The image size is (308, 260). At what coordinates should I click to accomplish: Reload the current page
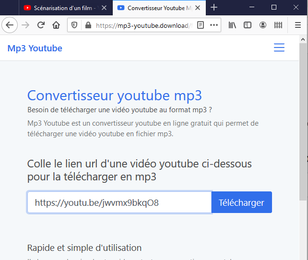click(x=41, y=25)
